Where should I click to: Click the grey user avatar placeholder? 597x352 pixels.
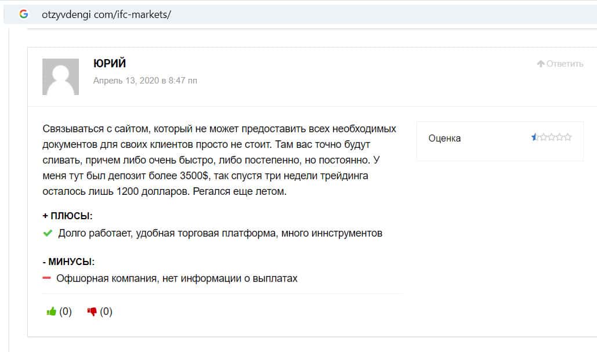(60, 77)
